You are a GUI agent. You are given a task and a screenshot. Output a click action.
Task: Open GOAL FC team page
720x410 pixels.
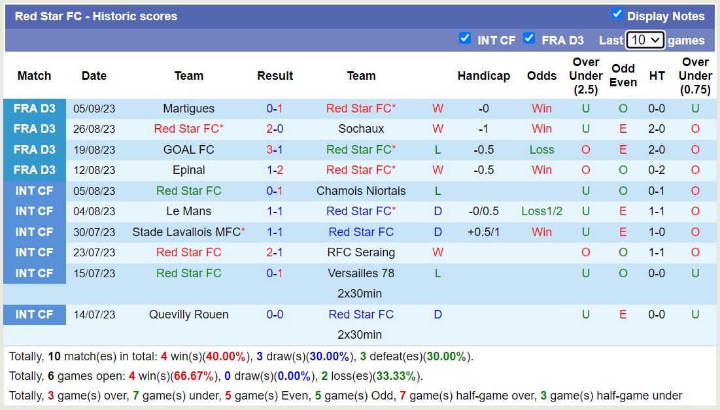pyautogui.click(x=188, y=149)
